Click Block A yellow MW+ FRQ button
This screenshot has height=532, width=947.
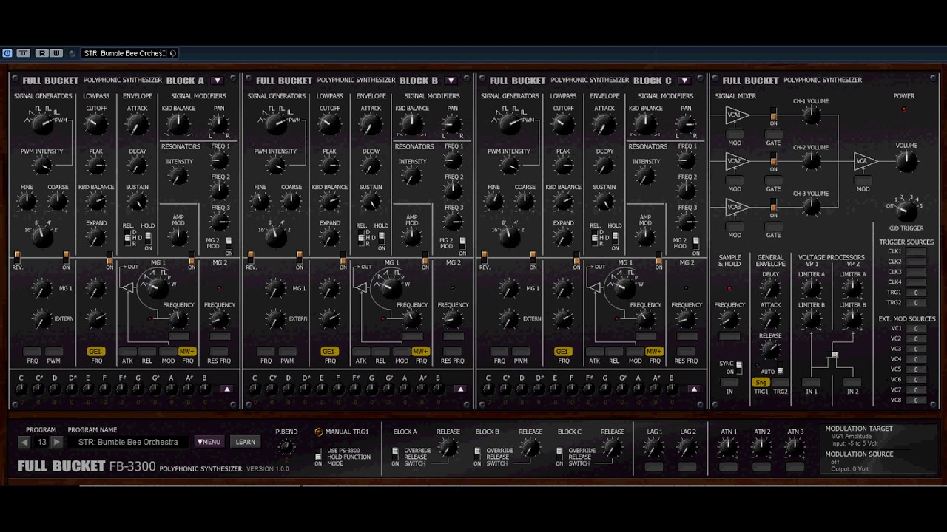point(187,352)
